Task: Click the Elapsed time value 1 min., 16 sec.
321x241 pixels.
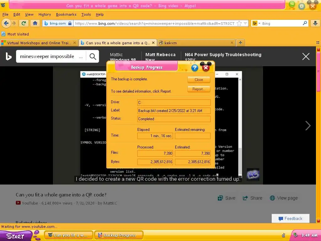Action: tap(155, 136)
